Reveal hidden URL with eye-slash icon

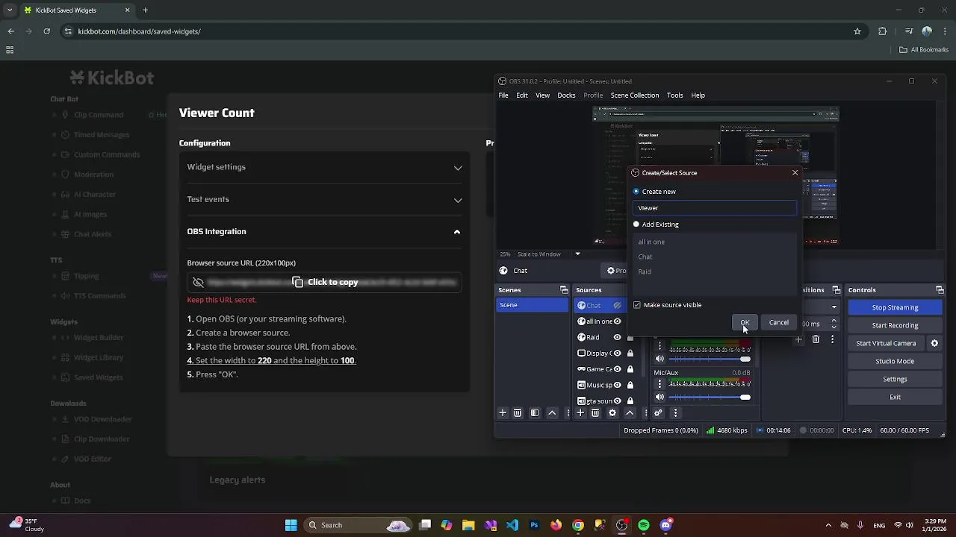pos(198,282)
